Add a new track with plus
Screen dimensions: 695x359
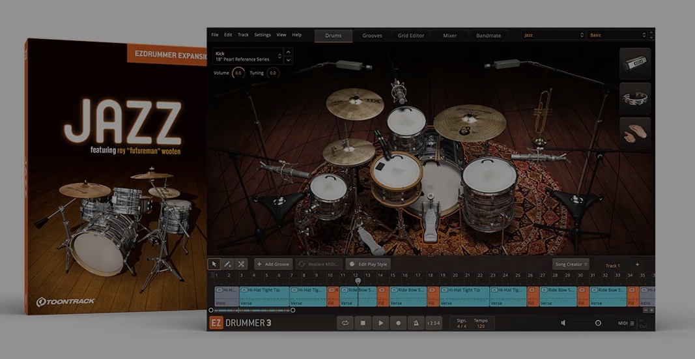coord(637,265)
